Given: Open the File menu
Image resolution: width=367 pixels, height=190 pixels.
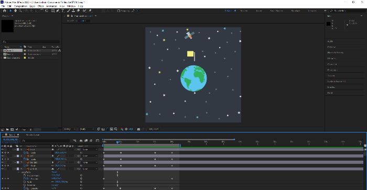Looking at the screenshot, I should point(3,6).
